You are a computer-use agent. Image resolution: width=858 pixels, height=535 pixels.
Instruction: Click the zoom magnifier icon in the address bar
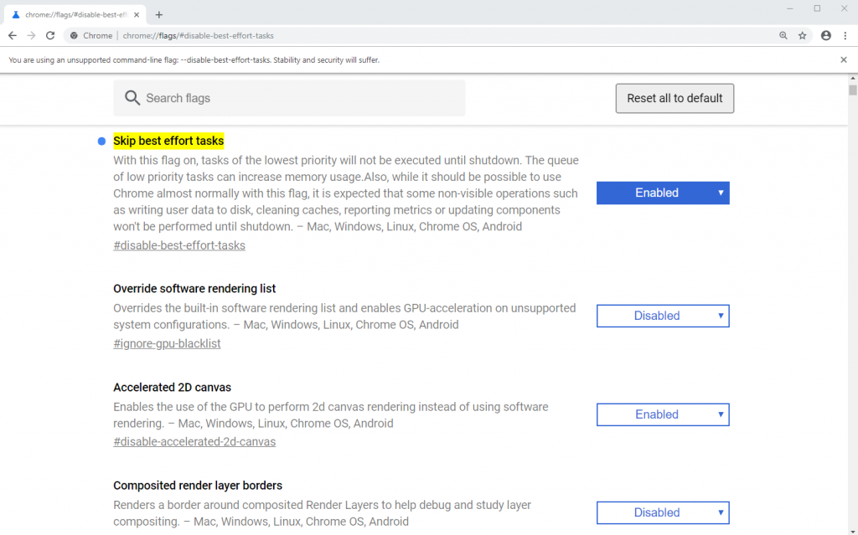tap(783, 36)
